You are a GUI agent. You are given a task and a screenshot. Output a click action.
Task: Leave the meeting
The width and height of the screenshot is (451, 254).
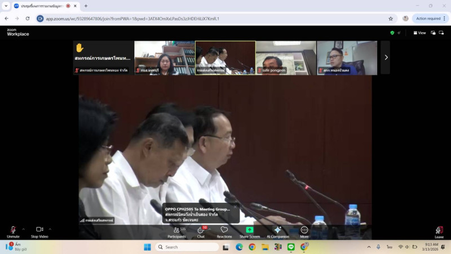pyautogui.click(x=439, y=231)
